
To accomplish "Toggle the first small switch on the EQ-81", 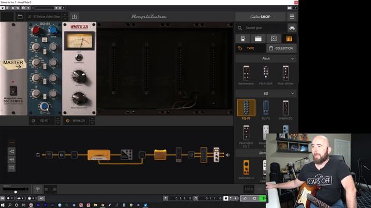I will coord(45,51).
